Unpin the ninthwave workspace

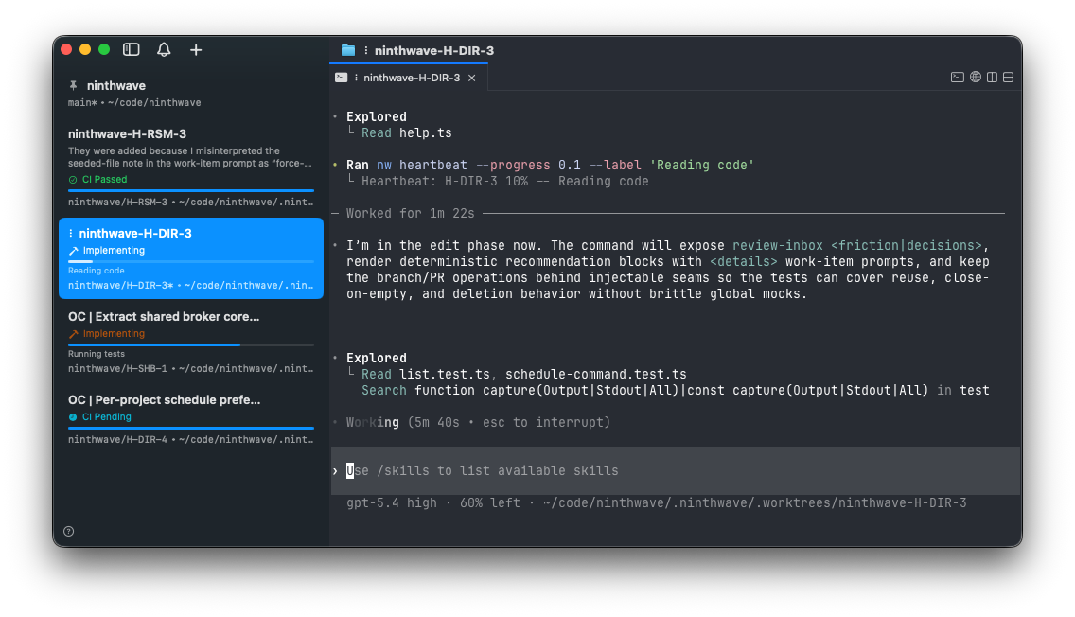point(72,85)
